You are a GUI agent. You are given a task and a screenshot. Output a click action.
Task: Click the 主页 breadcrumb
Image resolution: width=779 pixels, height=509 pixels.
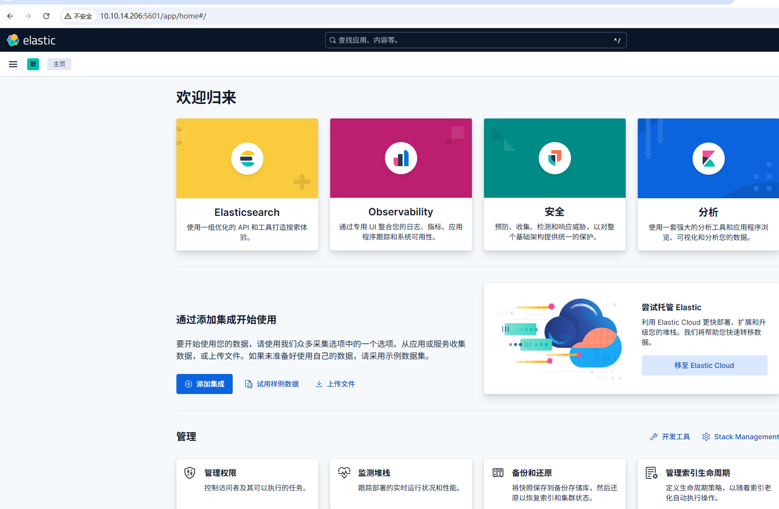pos(59,64)
